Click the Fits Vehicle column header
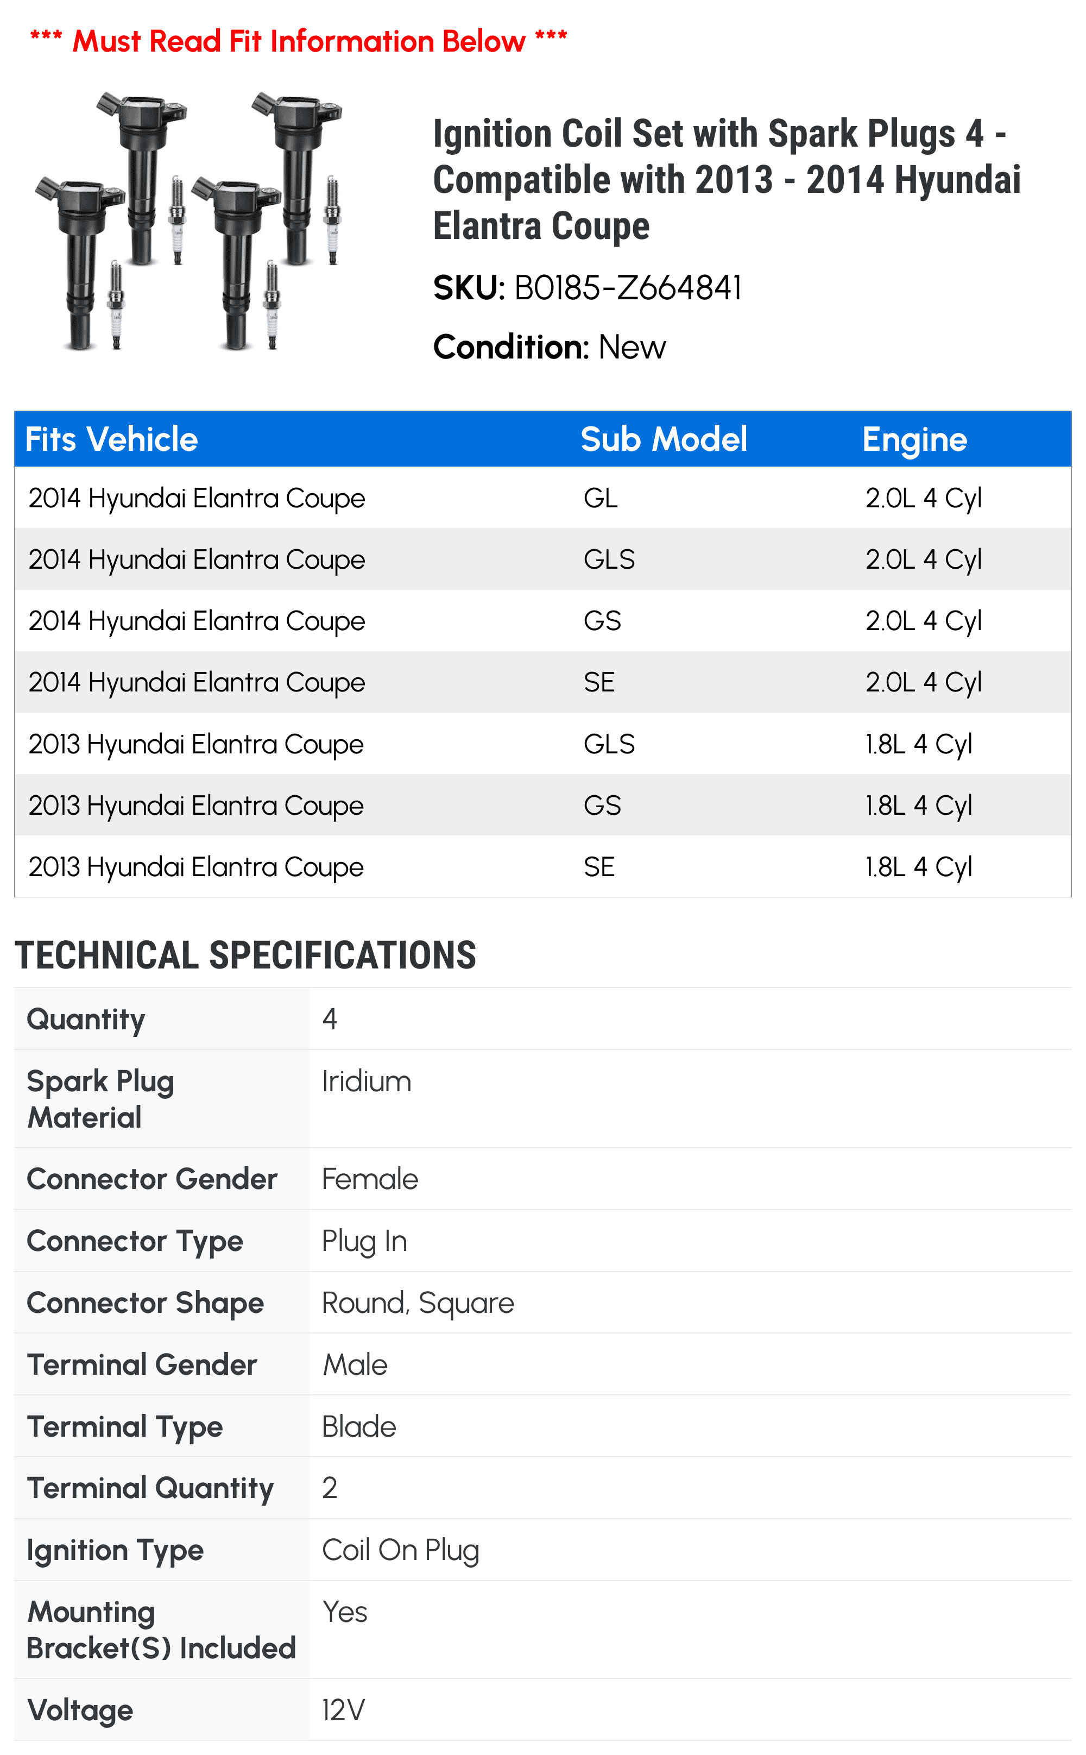1086x1755 pixels. tap(111, 439)
